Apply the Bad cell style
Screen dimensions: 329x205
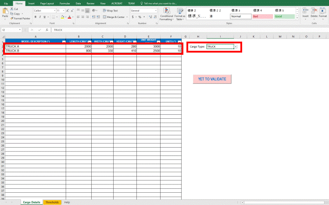pos(262,16)
